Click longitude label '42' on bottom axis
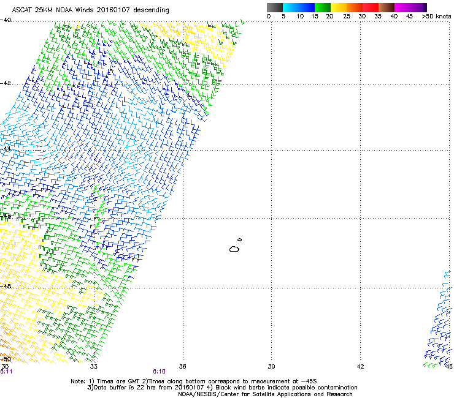Viewport: 454px width, 398px height. (360, 367)
